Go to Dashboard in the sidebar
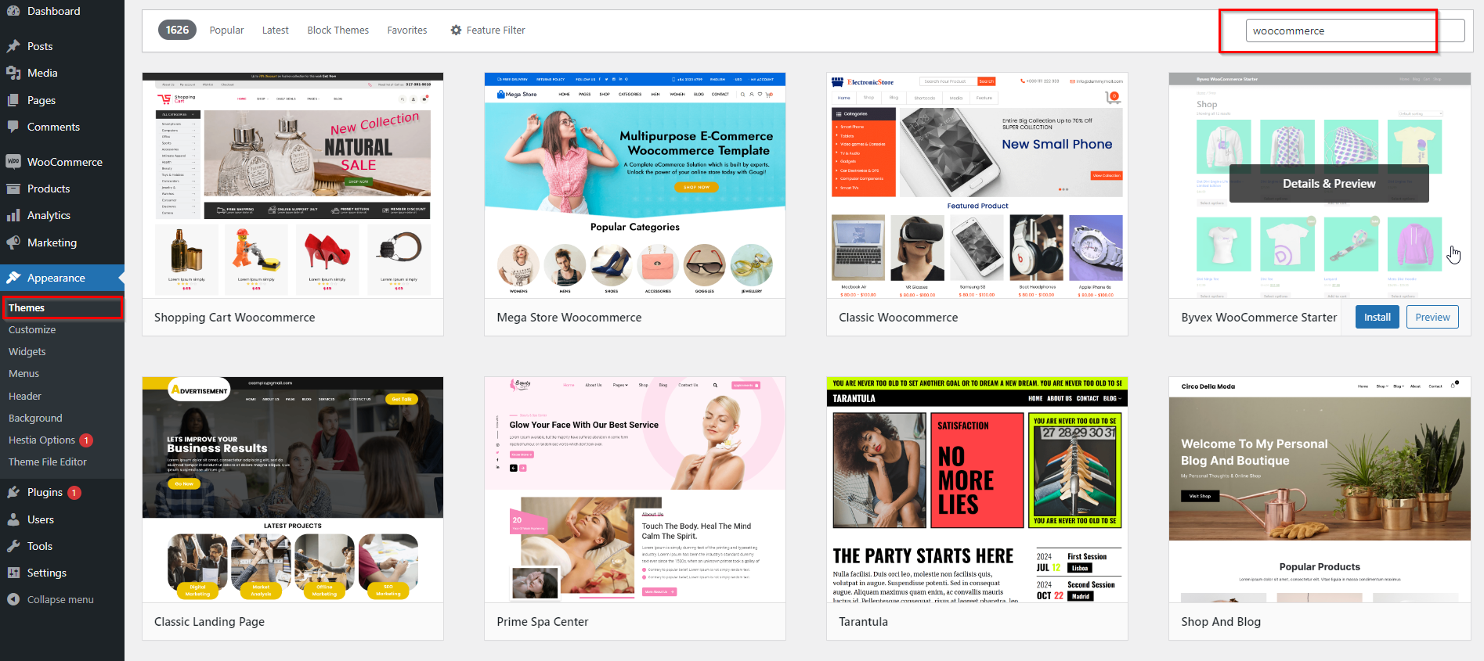This screenshot has width=1484, height=661. (62, 11)
